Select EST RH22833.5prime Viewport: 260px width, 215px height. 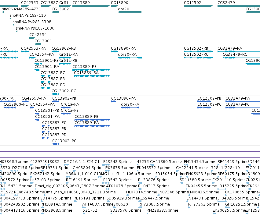(162, 210)
